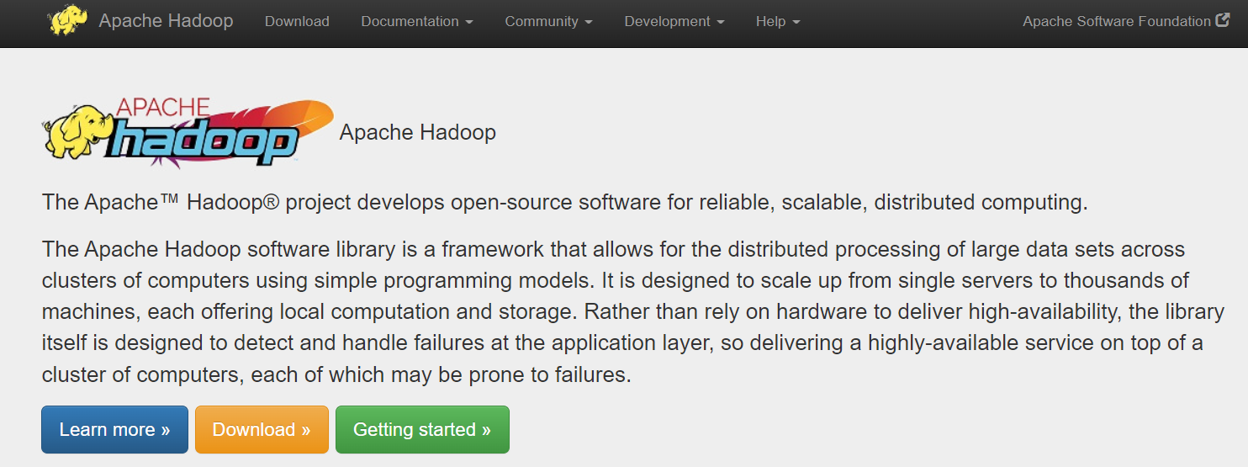1248x467 pixels.
Task: Click the yellow elephant icon in navbar
Action: click(68, 21)
